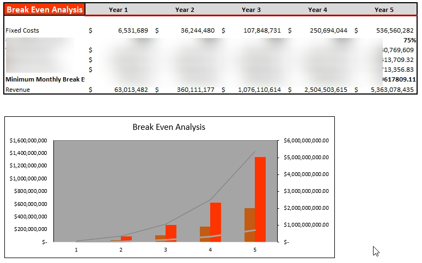The width and height of the screenshot is (422, 263).
Task: Click the Year 5 fixed costs value 536,560,282
Action: (395, 30)
